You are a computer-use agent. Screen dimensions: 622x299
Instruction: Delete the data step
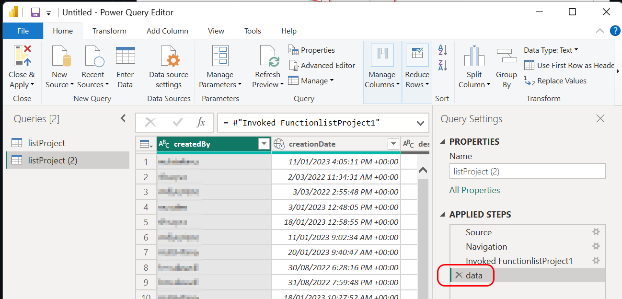pos(459,275)
